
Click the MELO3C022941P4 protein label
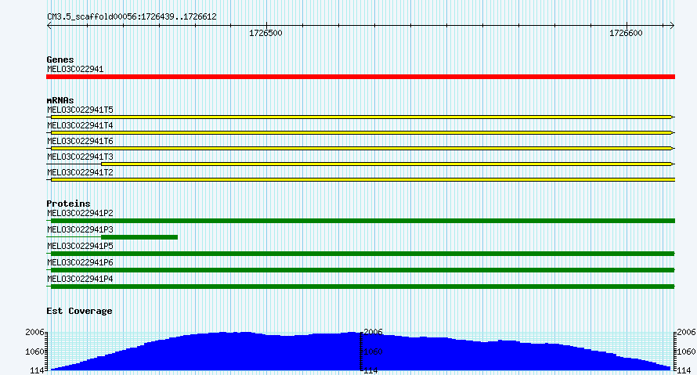pyautogui.click(x=80, y=279)
